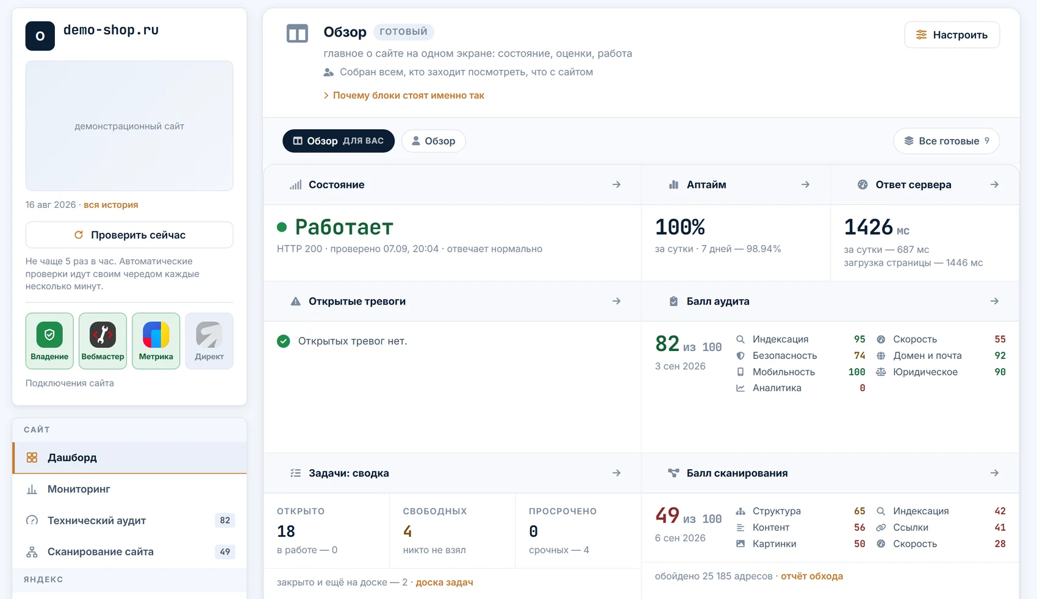Click the Индексация 95 audit row
Screen dimensions: 1037x599
(801, 339)
